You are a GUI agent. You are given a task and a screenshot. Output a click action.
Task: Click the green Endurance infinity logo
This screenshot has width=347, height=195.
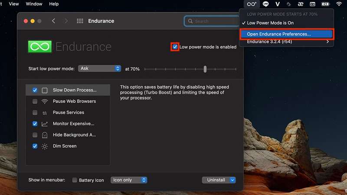coord(40,46)
